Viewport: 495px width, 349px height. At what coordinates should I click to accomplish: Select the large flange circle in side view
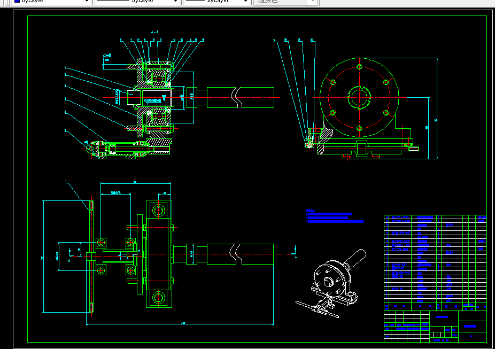359,97
